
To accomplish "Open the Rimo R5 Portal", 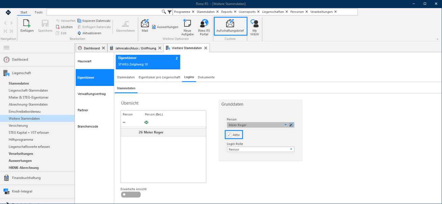I will (x=204, y=27).
